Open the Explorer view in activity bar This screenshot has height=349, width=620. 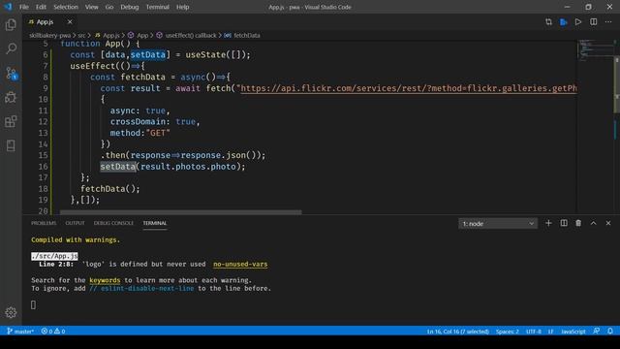coord(11,25)
